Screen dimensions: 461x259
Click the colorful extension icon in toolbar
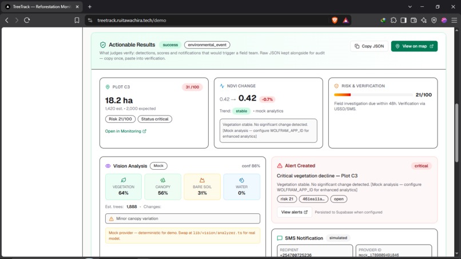pos(383,20)
